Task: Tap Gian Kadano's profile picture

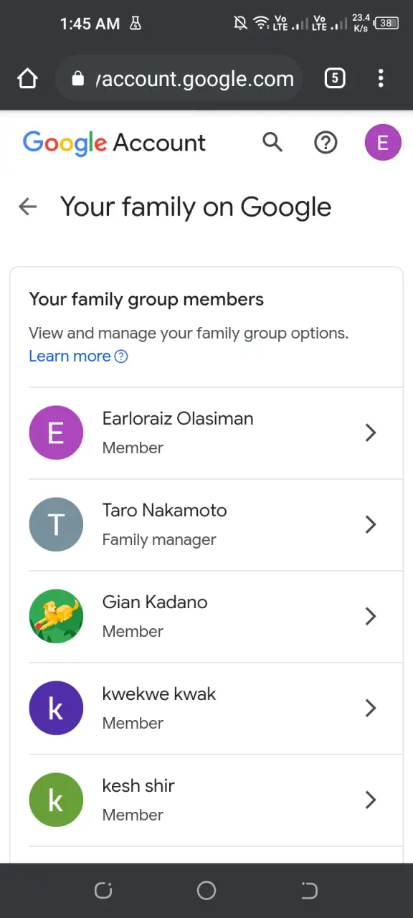Action: (x=56, y=616)
